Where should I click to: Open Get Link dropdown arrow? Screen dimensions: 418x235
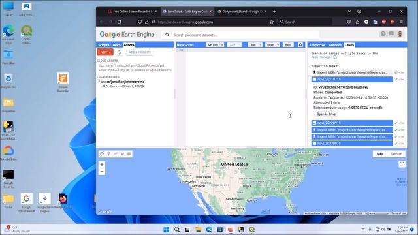coord(222,45)
